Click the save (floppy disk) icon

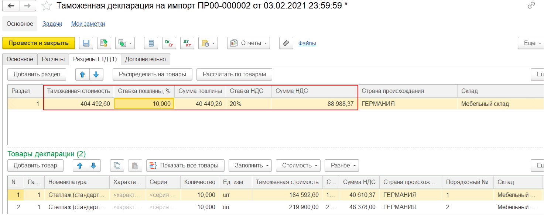pos(86,43)
